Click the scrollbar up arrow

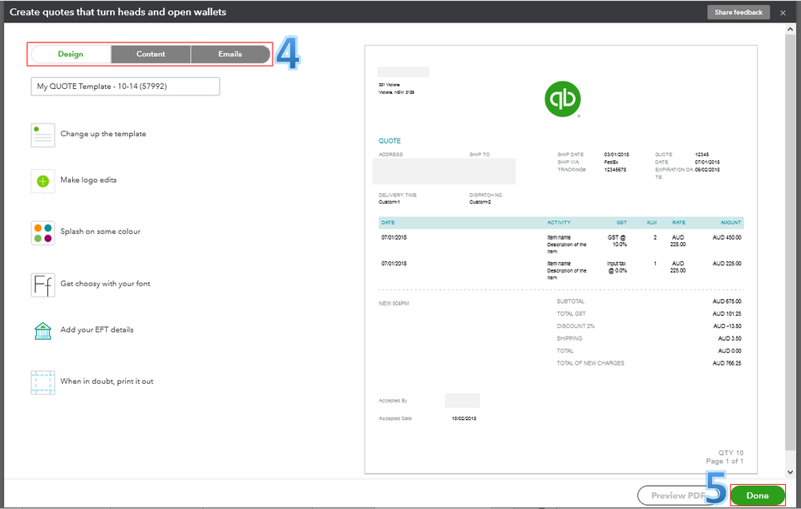click(791, 30)
